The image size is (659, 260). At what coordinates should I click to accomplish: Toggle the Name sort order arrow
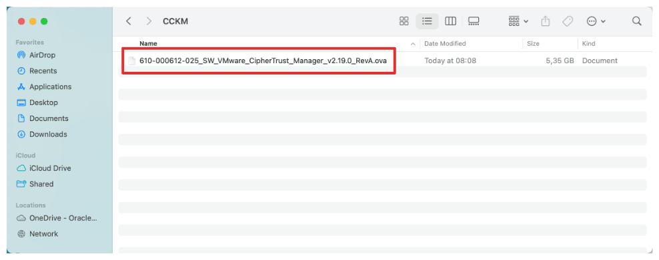click(413, 44)
